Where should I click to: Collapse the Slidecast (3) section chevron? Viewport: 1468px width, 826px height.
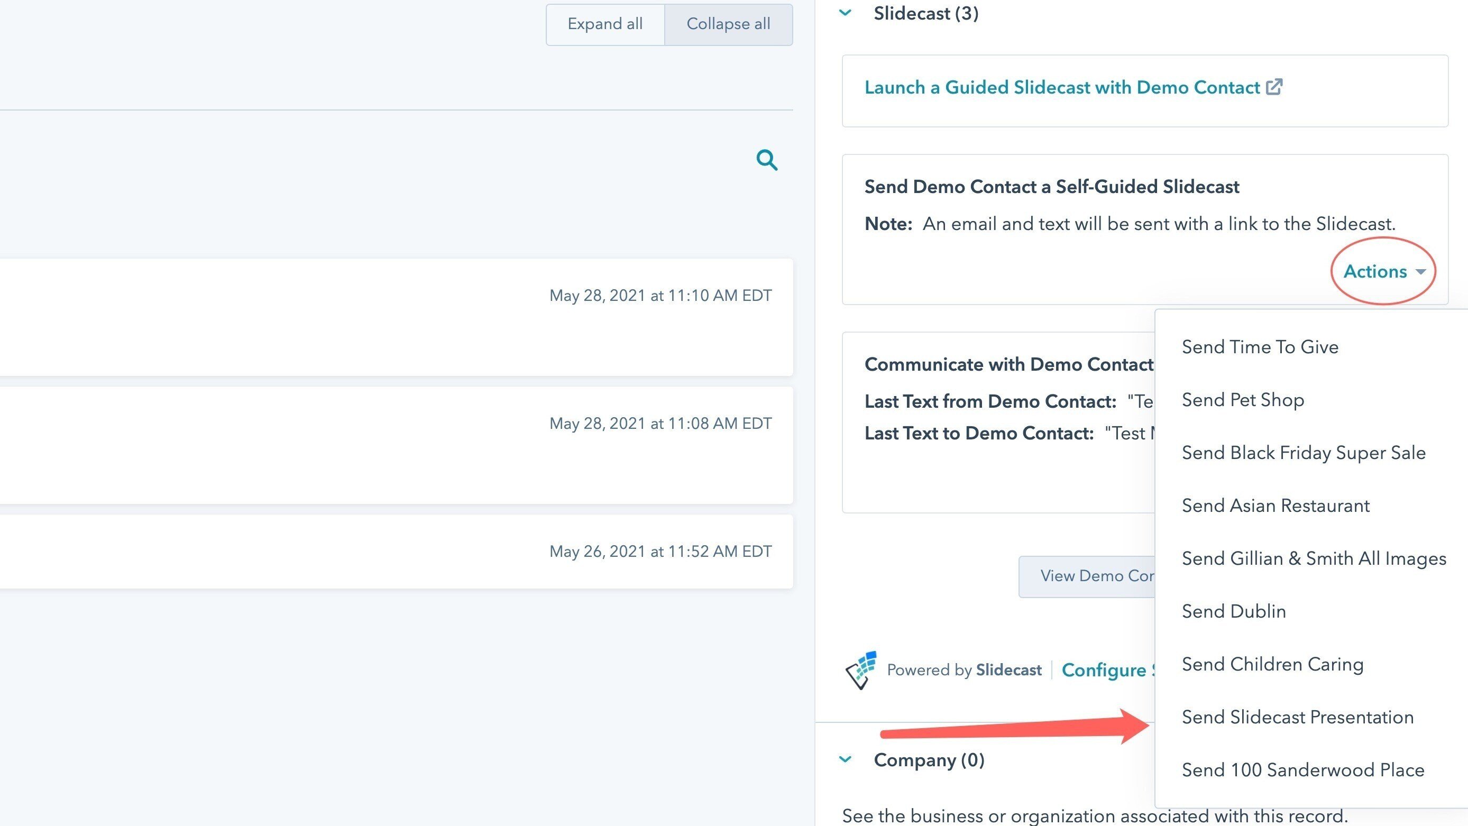pos(846,13)
